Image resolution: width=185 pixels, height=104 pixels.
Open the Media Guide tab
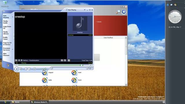tap(5, 22)
